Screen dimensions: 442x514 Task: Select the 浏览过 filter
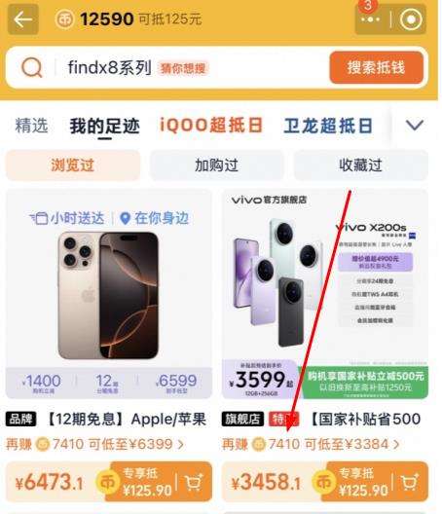72,165
